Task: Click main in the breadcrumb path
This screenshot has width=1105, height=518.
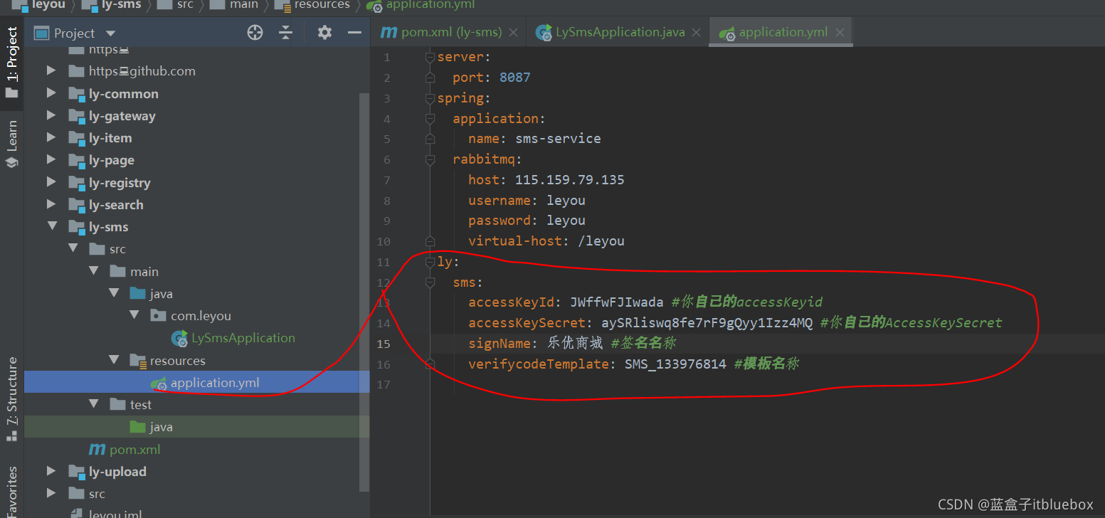Action: tap(244, 5)
